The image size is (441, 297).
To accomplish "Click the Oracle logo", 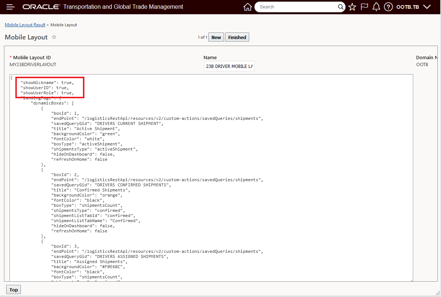I will [41, 7].
